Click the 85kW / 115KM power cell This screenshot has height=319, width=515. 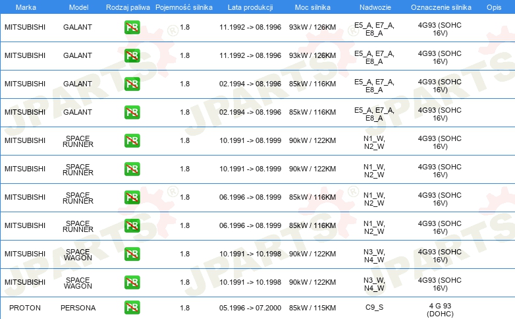pos(312,308)
